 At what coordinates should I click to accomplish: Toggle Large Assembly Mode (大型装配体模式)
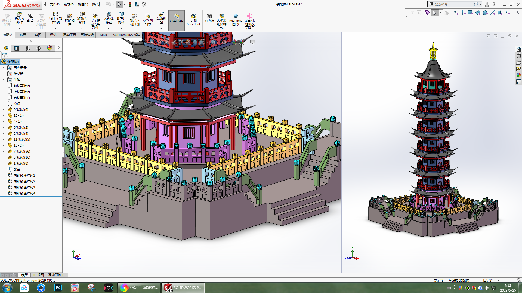point(222,21)
